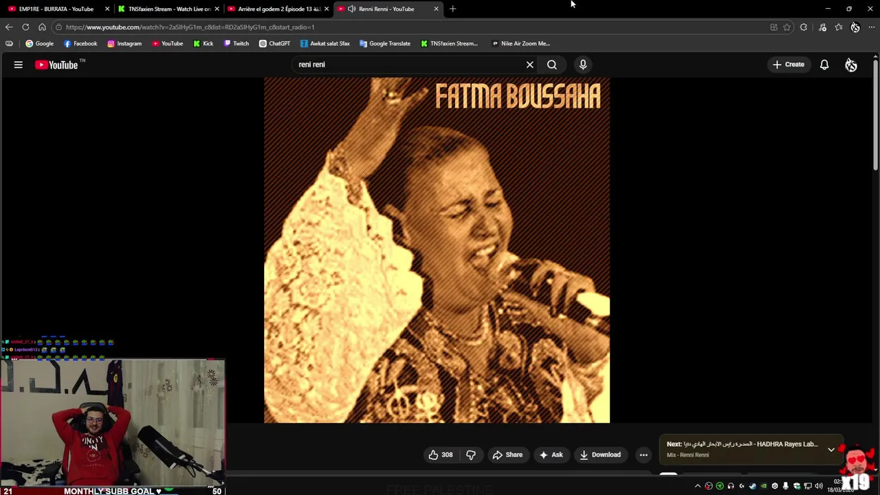Open YouTube notifications bell
880x495 pixels.
(x=824, y=65)
